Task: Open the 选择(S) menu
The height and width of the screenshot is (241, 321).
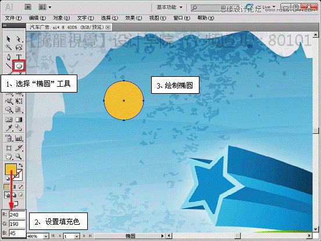Action: pyautogui.click(x=109, y=18)
